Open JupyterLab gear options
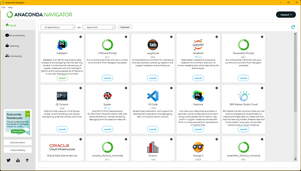 (171, 37)
